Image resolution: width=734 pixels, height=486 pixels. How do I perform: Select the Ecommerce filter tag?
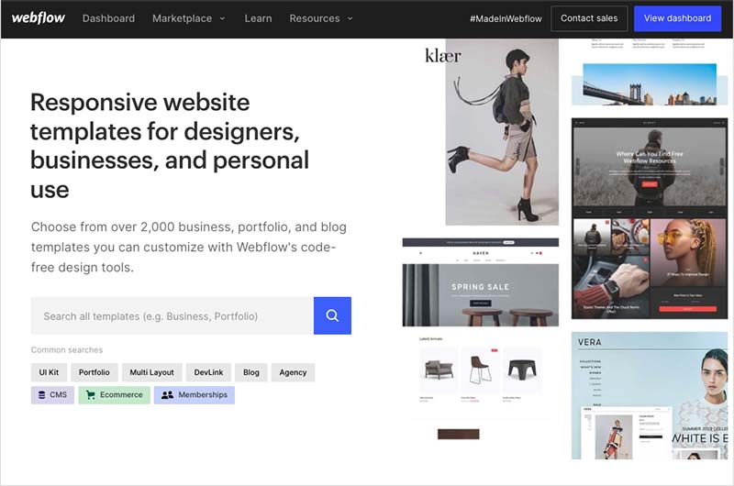(x=114, y=395)
